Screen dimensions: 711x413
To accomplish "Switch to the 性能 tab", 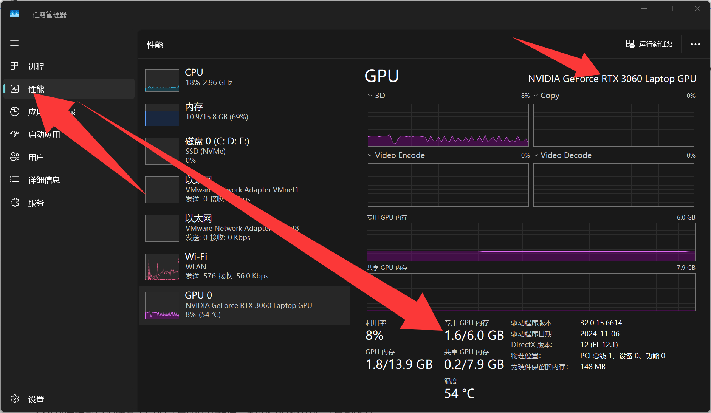I will coord(37,89).
